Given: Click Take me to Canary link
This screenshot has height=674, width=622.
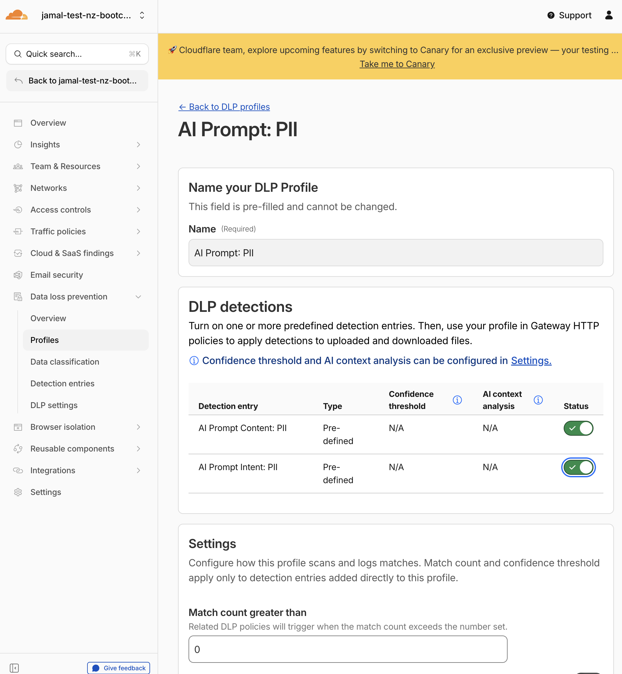Looking at the screenshot, I should (397, 64).
